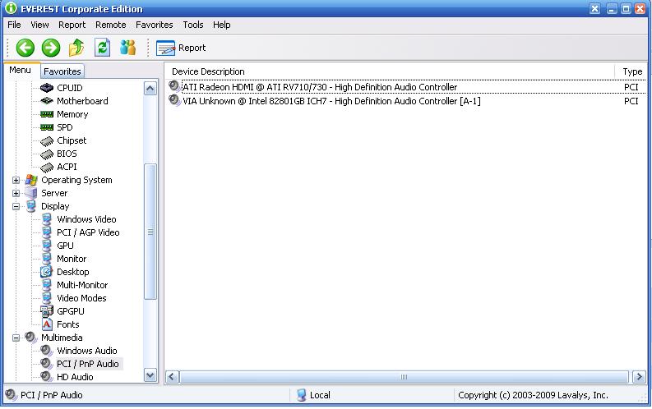Expand the Server node
Viewport: 652px width, 409px height.
(x=16, y=194)
